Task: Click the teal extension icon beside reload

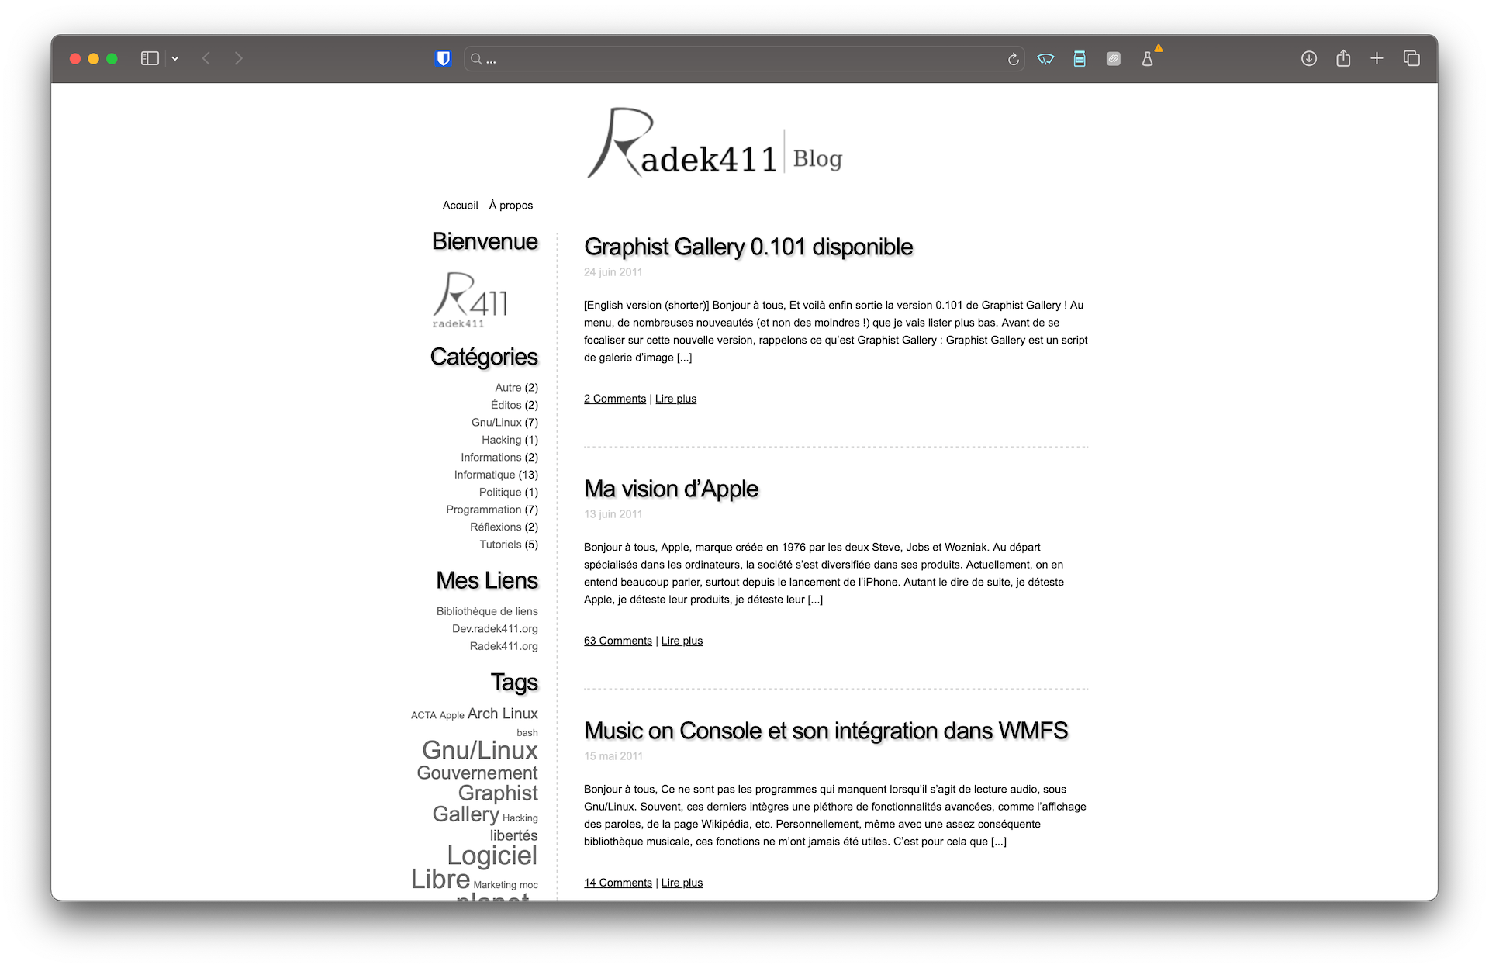Action: pos(1045,59)
